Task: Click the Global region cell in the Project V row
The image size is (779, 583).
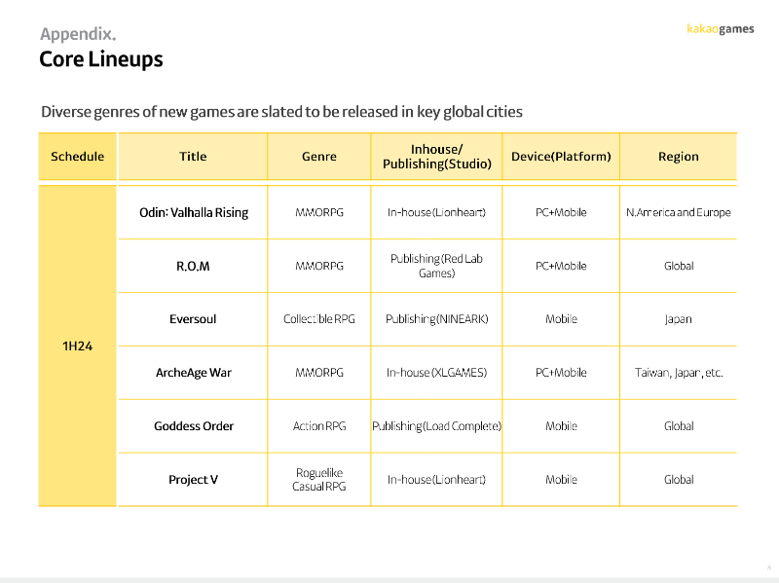Action: pyautogui.click(x=679, y=480)
